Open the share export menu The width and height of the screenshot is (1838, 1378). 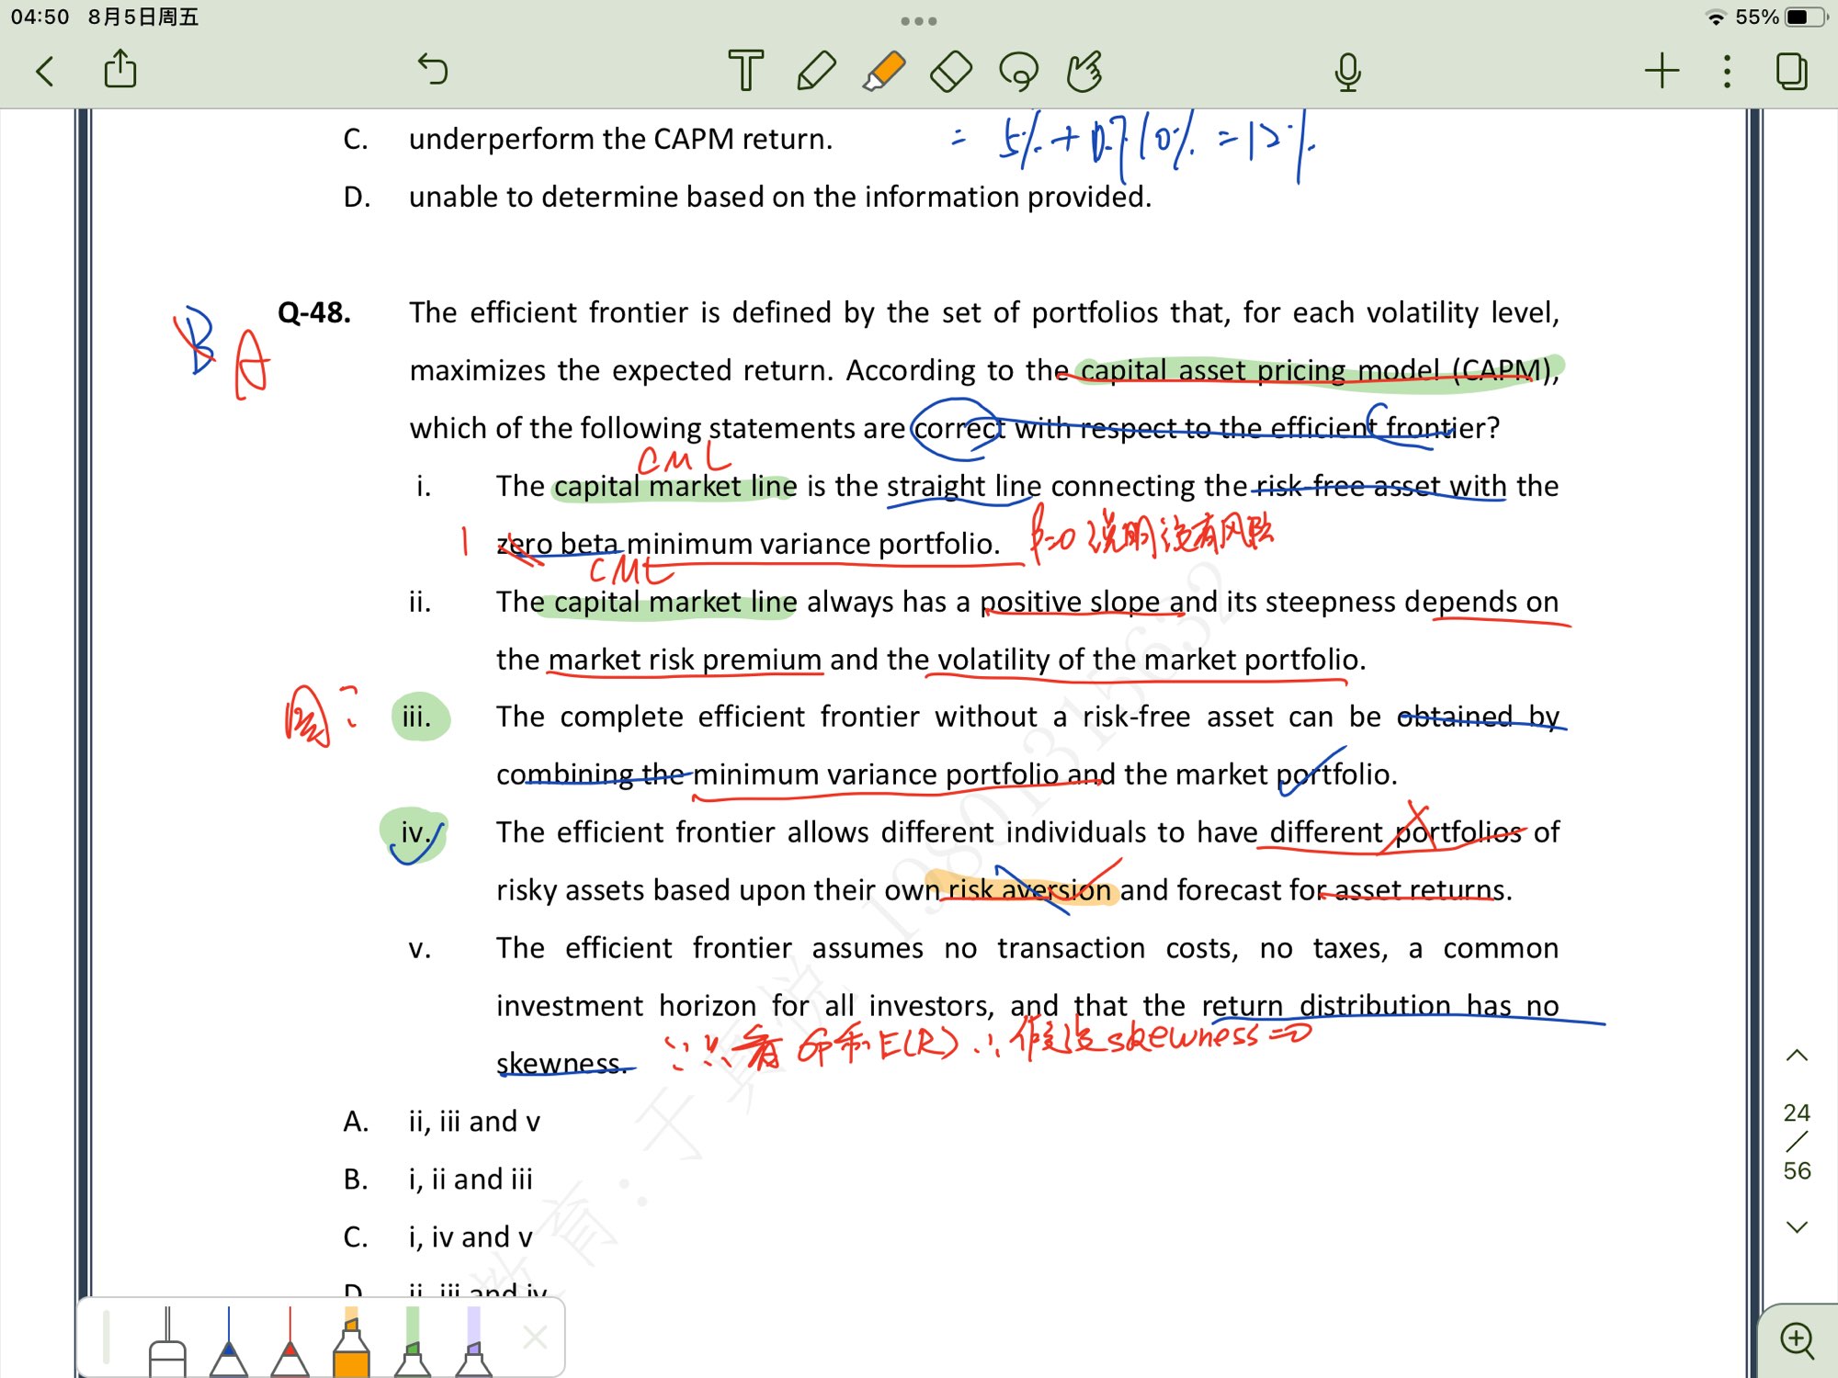click(120, 69)
